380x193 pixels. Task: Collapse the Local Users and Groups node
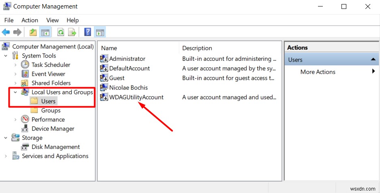tap(15, 92)
